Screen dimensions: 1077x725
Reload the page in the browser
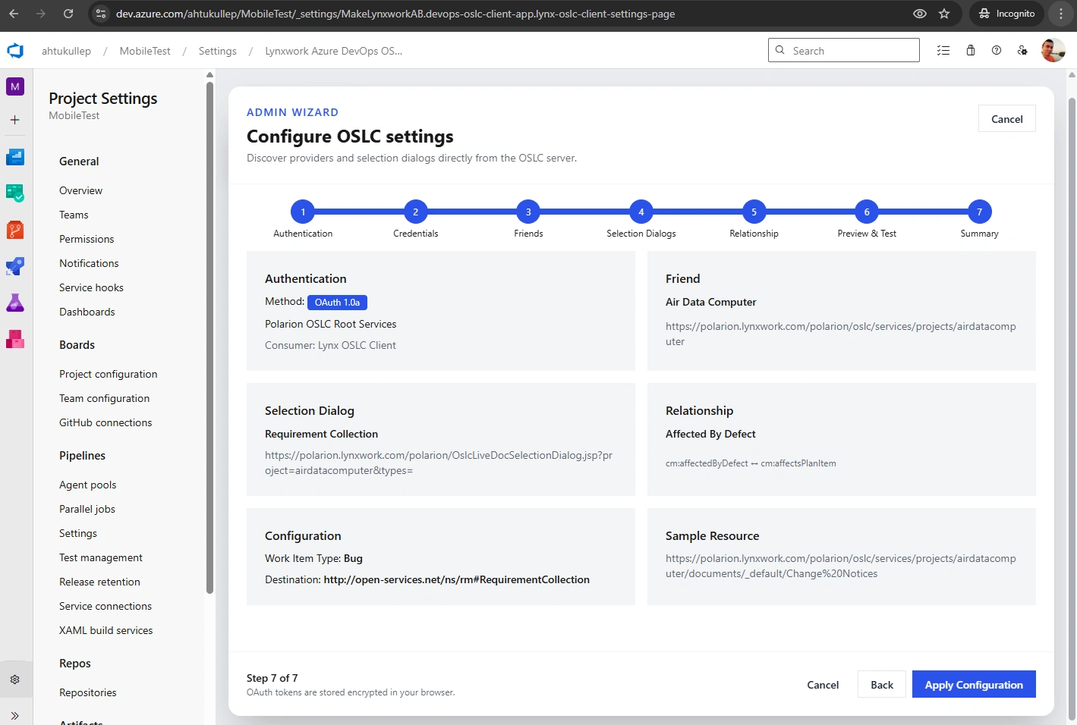pos(68,14)
